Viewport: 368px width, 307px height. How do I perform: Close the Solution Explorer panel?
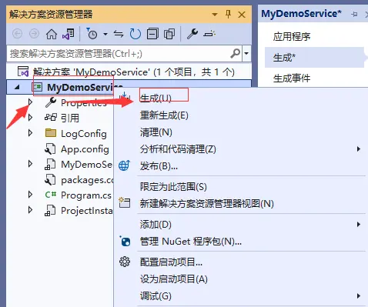pos(242,15)
